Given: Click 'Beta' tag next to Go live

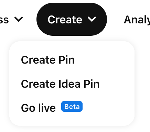Looking at the screenshot, I should click(72, 107).
